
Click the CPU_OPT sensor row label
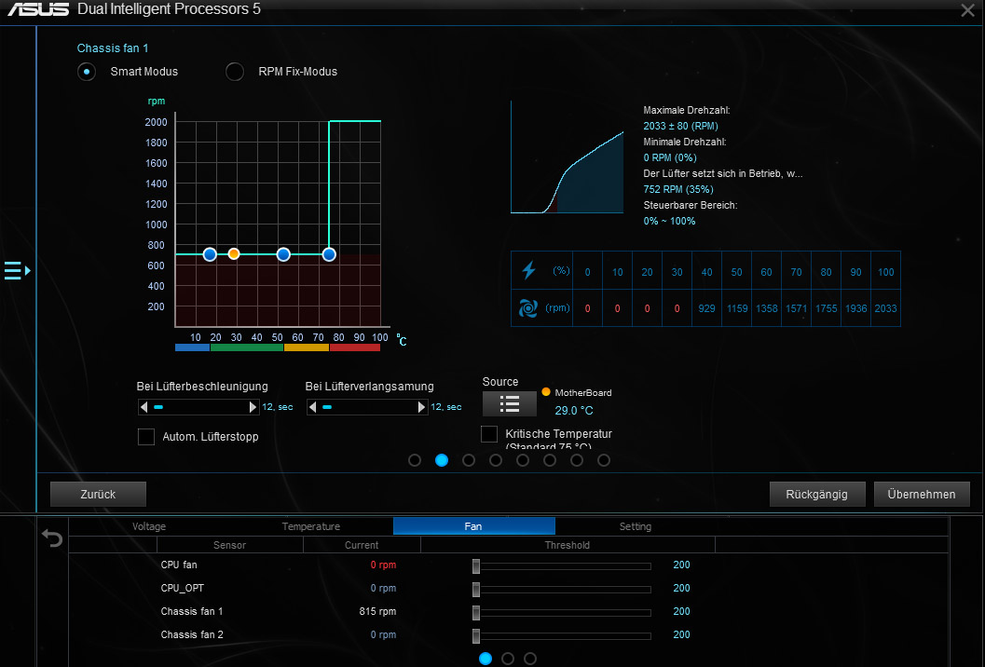182,588
